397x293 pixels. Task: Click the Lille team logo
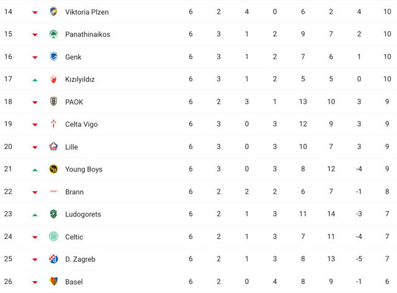point(53,146)
